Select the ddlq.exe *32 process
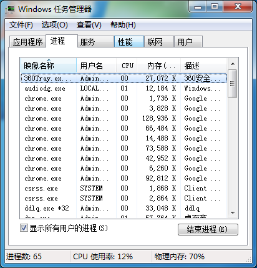257x268 pixels. pyautogui.click(x=124, y=208)
